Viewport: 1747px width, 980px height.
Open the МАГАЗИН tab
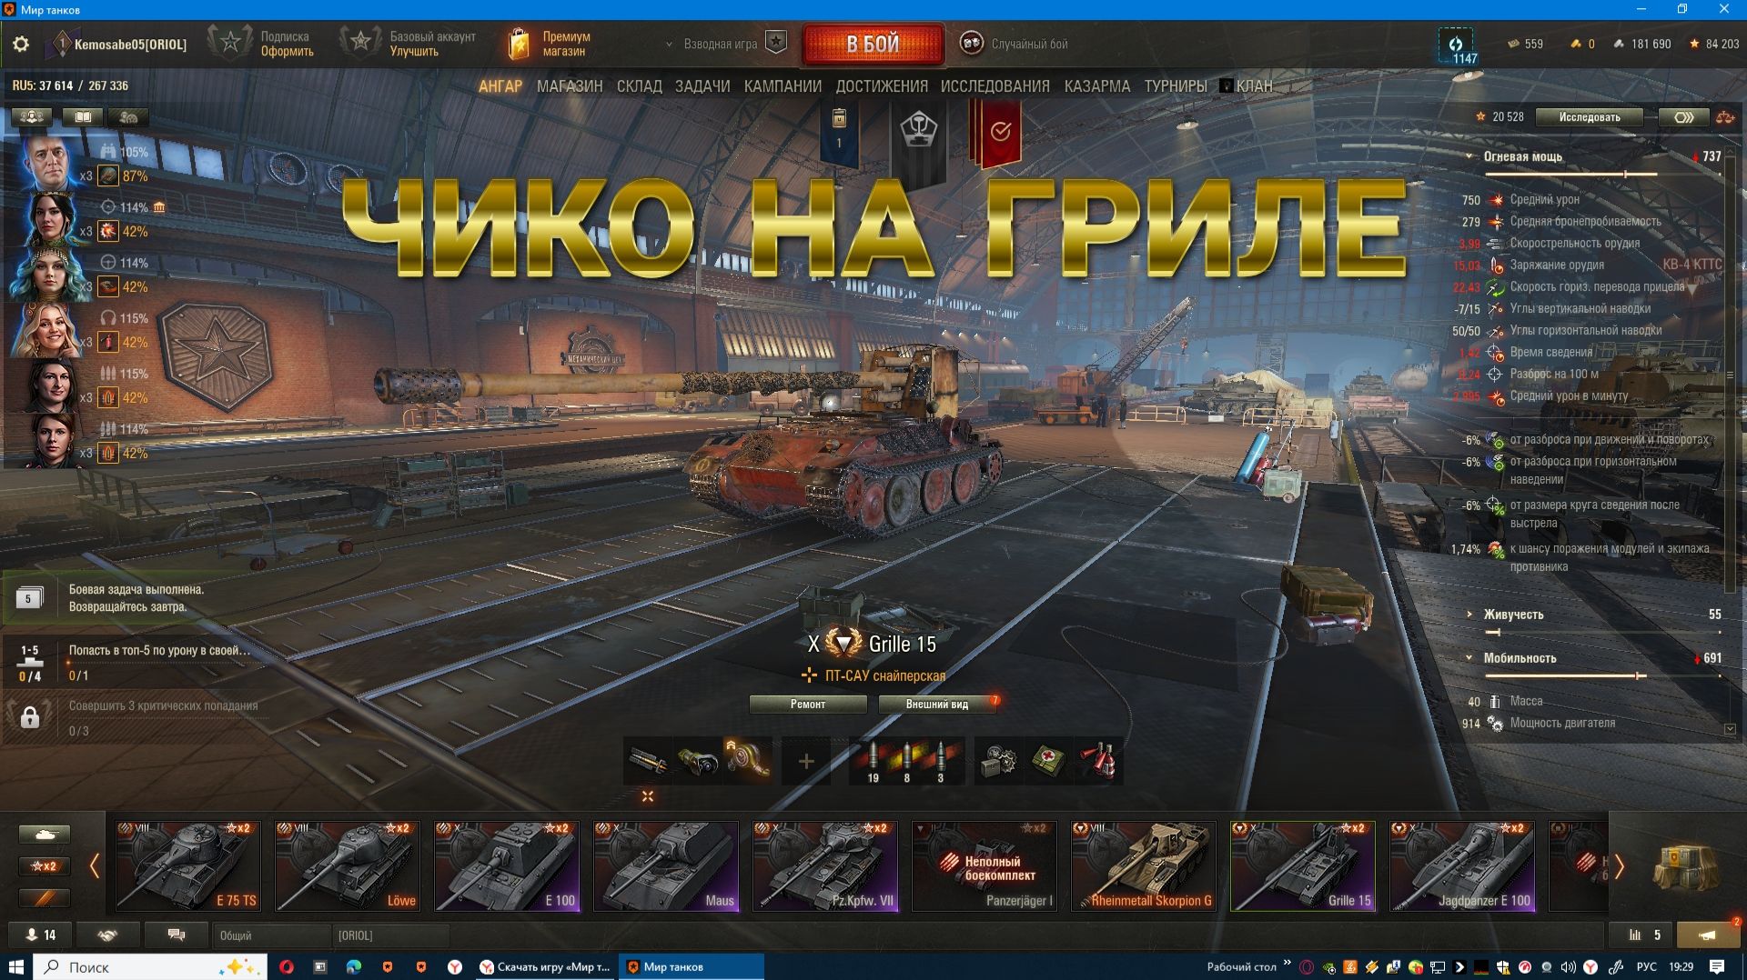tap(570, 85)
